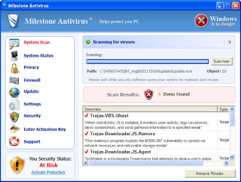Select the Update menu item
241x182 pixels.
coord(31,91)
